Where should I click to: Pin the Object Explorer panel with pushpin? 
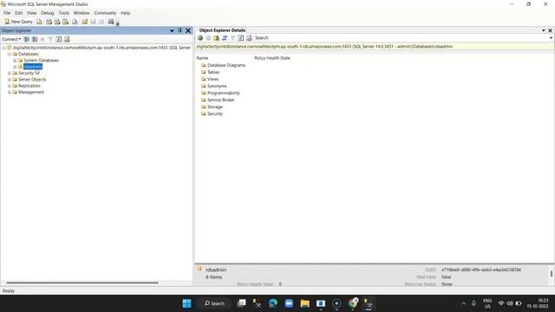point(180,30)
